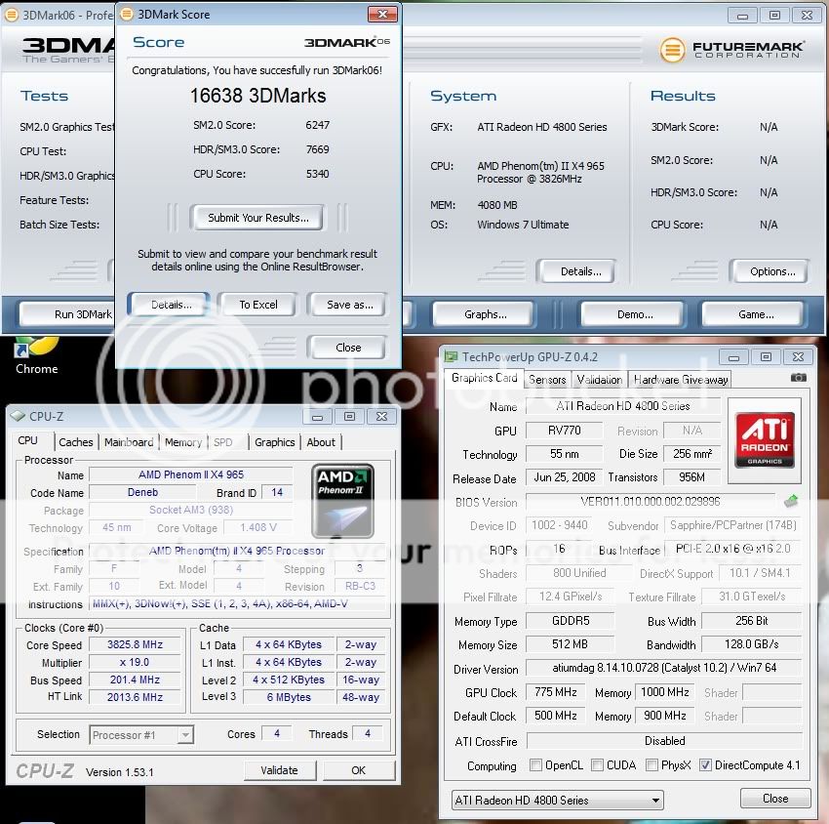829x824 pixels.
Task: Switch to the Caches tab in CPU-Z
Action: (x=76, y=442)
